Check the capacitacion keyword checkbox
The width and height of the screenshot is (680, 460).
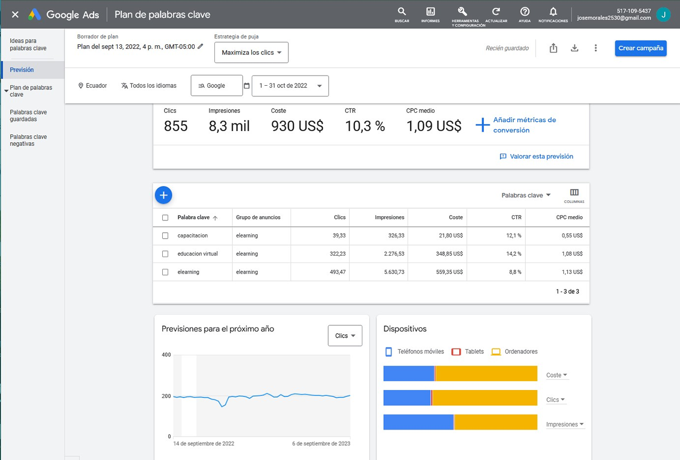point(165,236)
